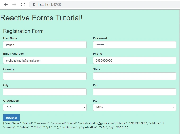This screenshot has width=180, height=134.
Task: Click the Reactive Forms Tutorial! heading
Action: point(41,18)
